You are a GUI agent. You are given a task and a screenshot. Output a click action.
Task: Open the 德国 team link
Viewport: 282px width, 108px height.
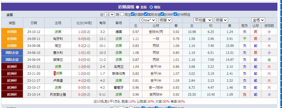click(119, 32)
